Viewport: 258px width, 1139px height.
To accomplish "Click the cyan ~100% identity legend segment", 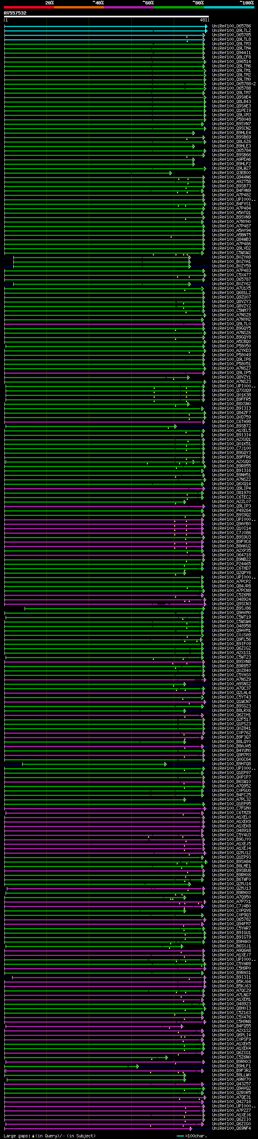I will [229, 8].
